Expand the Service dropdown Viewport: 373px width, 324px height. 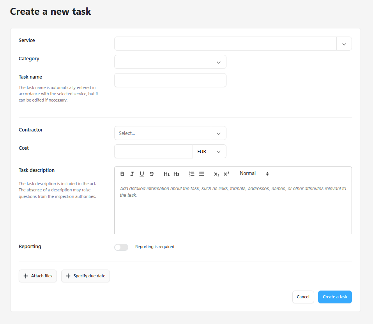233,44
